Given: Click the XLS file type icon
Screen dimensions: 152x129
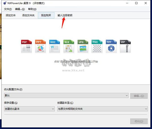Looking at the screenshot, I should 69,46.
